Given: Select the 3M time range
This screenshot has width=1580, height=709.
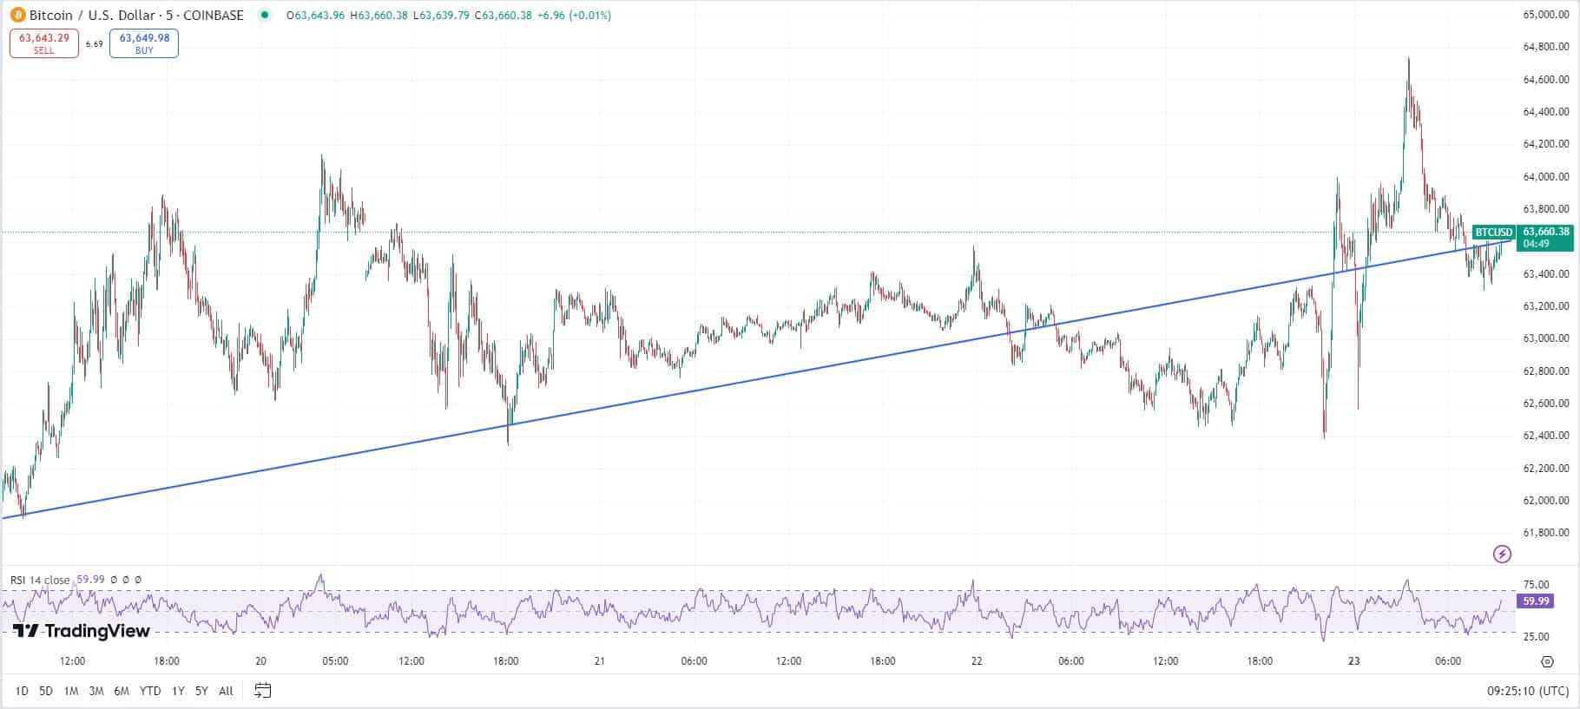Looking at the screenshot, I should (96, 691).
